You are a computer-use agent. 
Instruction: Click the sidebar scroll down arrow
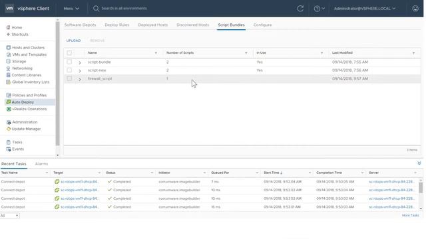point(57,155)
